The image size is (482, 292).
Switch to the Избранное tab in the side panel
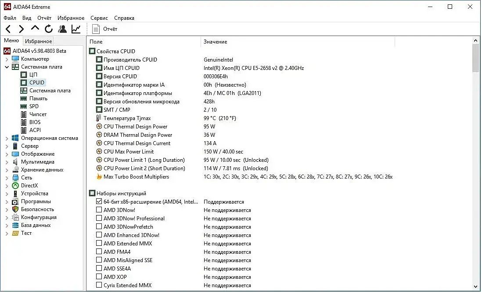tap(39, 41)
